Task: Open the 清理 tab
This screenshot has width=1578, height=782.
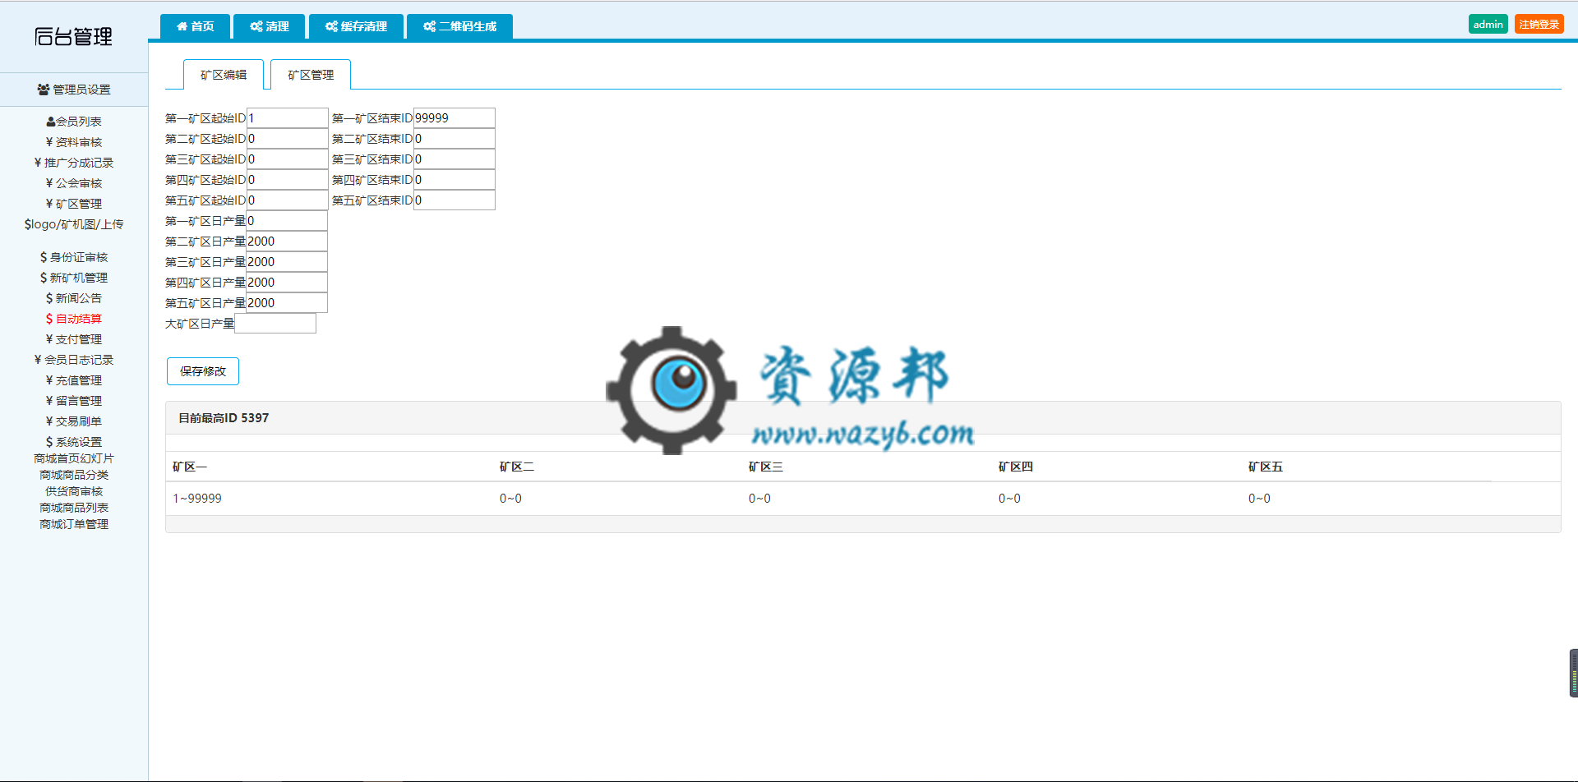Action: (269, 26)
